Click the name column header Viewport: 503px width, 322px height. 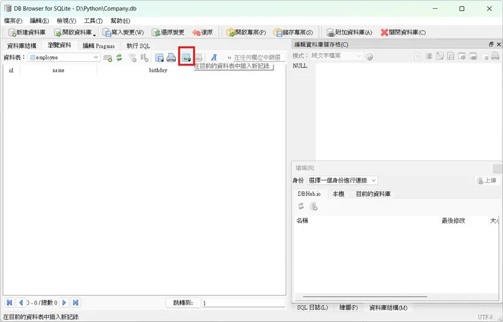tap(58, 70)
